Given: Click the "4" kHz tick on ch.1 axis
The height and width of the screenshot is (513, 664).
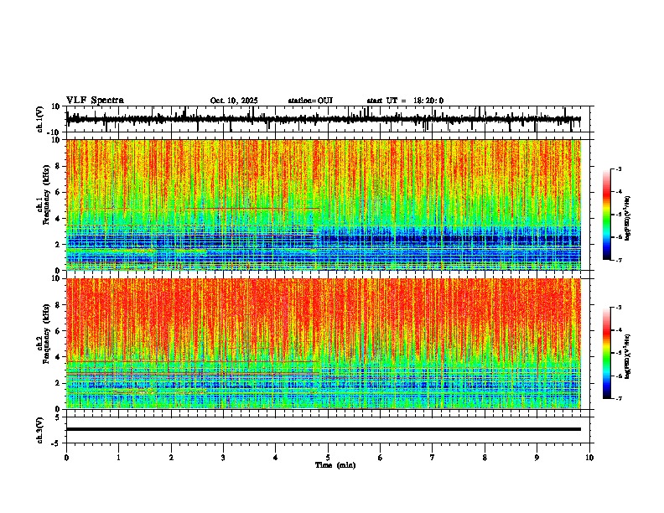Looking at the screenshot, I should [58, 219].
